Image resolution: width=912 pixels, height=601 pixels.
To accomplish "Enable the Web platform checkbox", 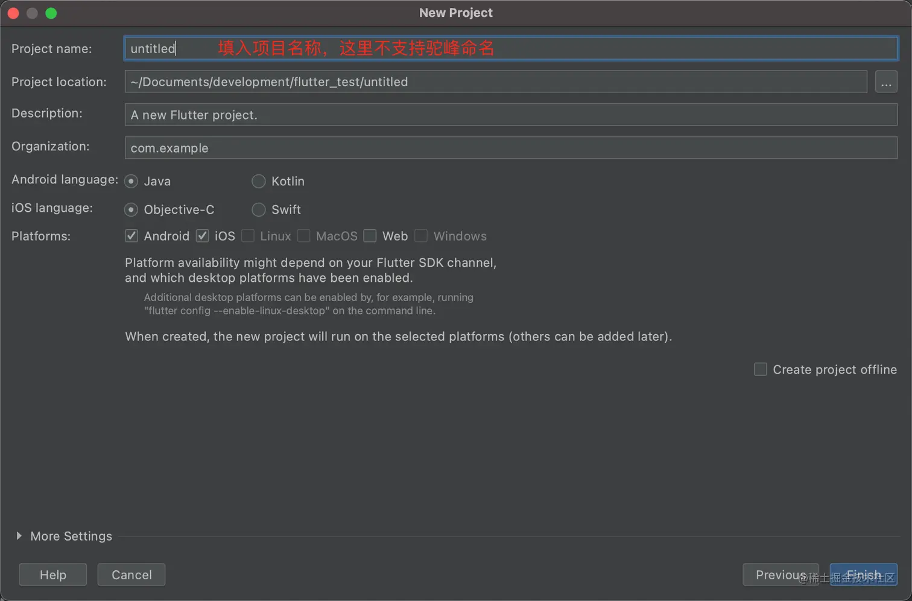I will point(370,236).
